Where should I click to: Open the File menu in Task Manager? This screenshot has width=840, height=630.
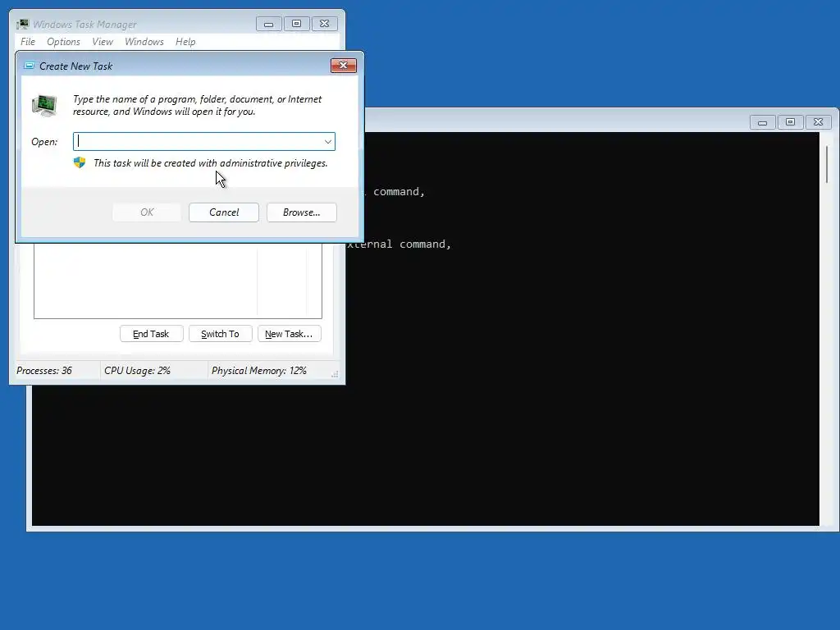point(28,42)
